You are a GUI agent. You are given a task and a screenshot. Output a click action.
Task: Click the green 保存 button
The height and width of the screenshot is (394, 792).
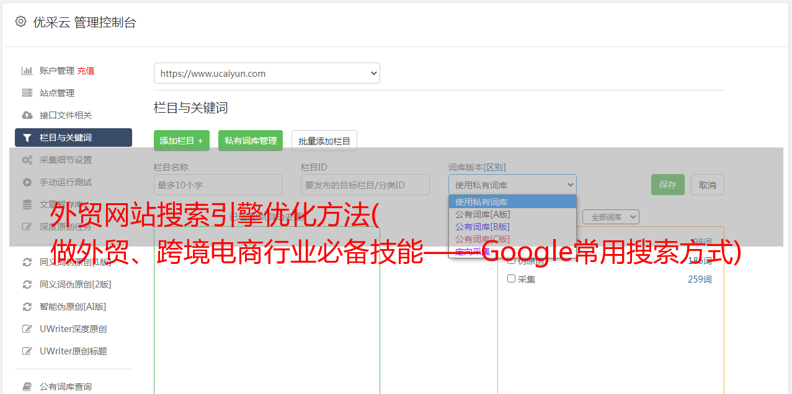tap(668, 185)
